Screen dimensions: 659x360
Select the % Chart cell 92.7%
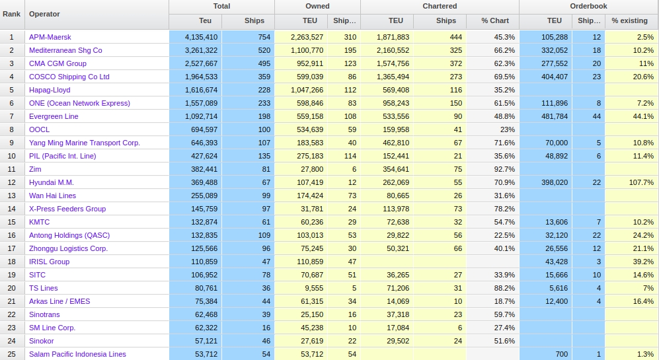coord(492,169)
